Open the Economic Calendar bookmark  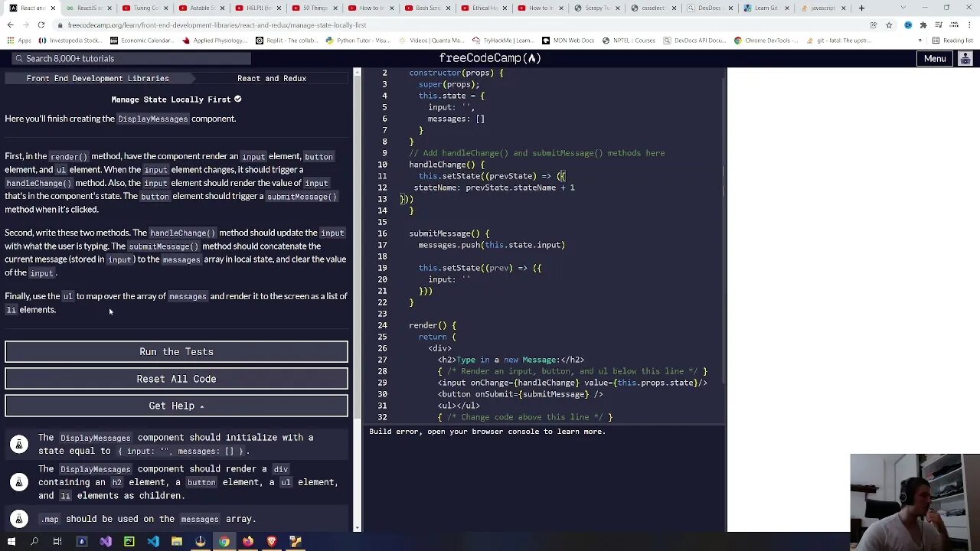click(x=142, y=41)
